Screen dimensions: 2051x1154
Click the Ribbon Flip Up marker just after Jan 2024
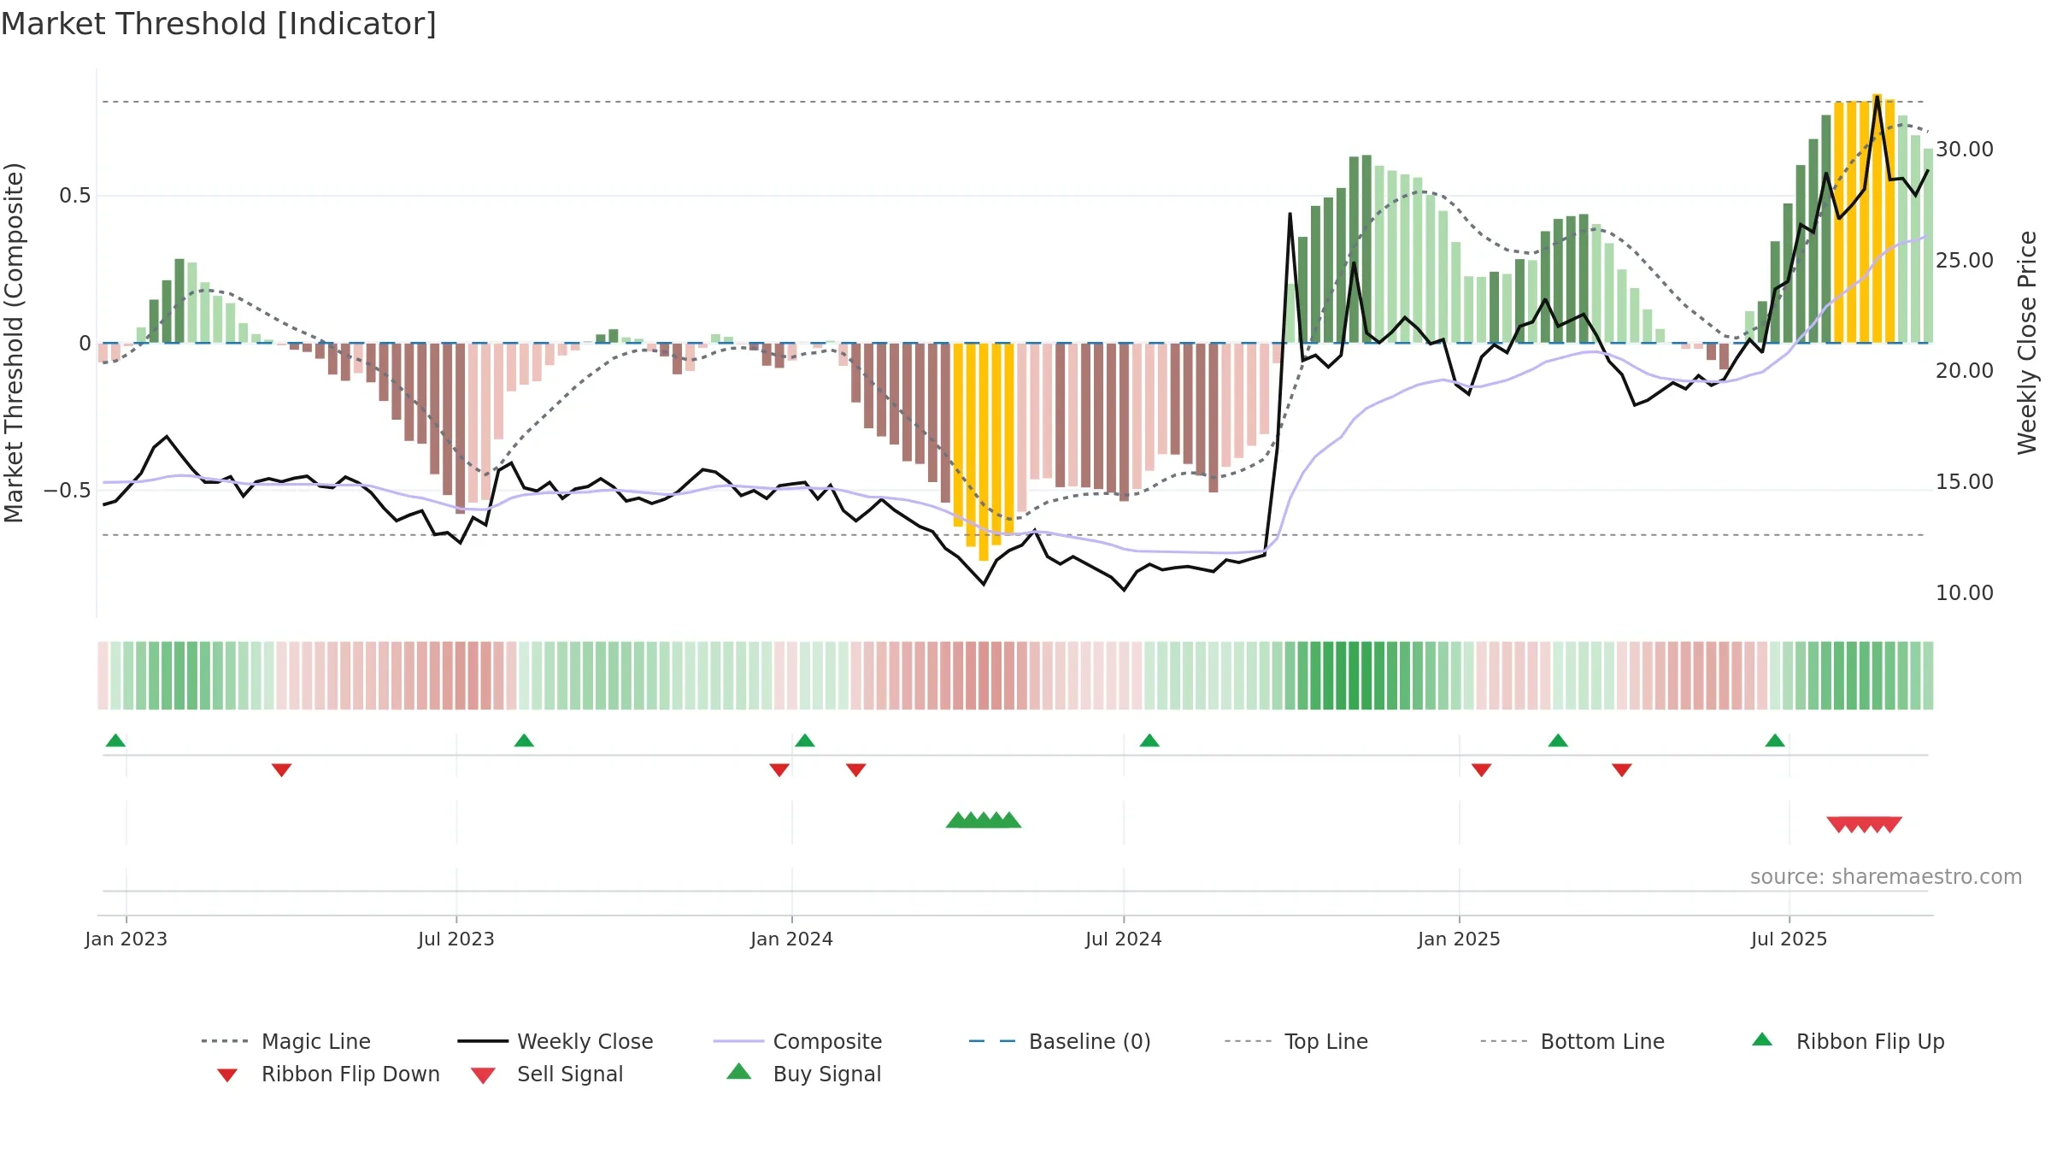point(805,740)
